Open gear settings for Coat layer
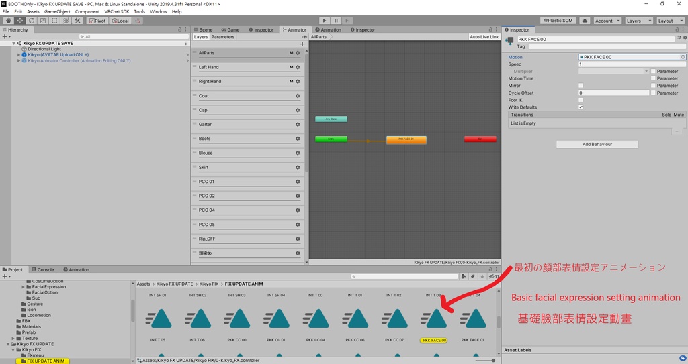The width and height of the screenshot is (688, 364). [298, 96]
